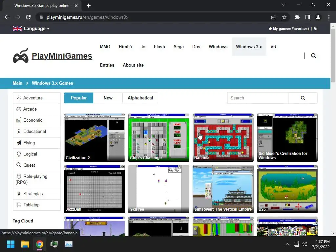Choose the Tabletop category
Image resolution: width=336 pixels, height=252 pixels.
click(37, 205)
